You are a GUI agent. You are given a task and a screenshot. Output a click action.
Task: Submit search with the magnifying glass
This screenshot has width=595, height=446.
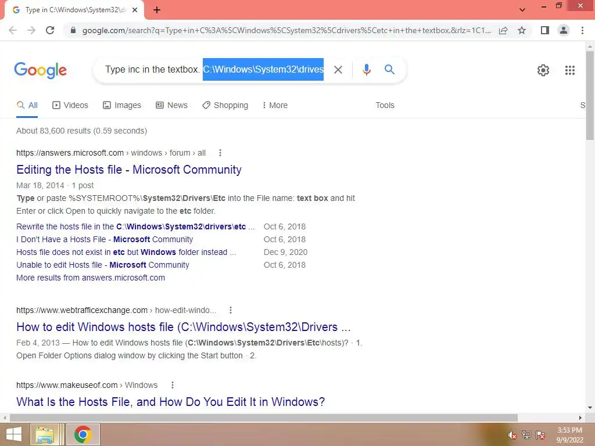tap(389, 70)
